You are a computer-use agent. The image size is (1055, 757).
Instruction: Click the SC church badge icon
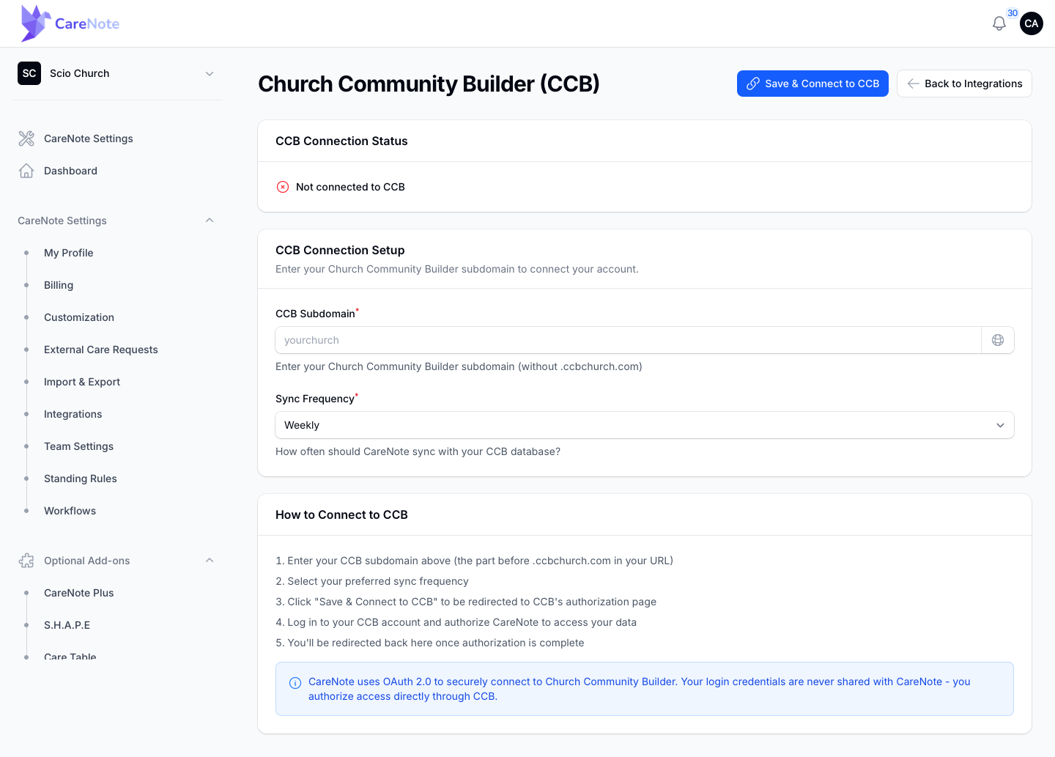(x=29, y=73)
